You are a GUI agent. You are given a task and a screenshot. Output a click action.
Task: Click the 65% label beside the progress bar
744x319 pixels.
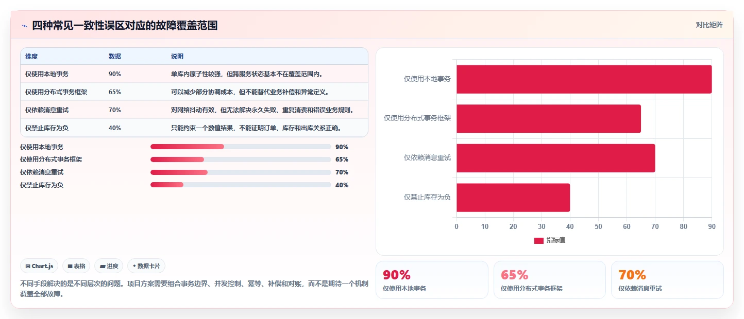click(x=342, y=159)
